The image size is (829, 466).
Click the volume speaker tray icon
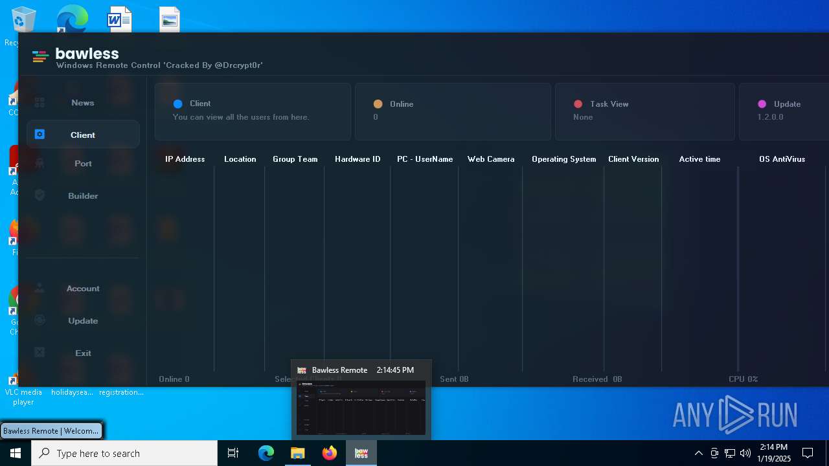pyautogui.click(x=745, y=453)
